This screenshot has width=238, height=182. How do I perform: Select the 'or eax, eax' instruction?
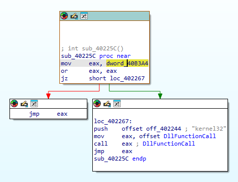pos(89,71)
